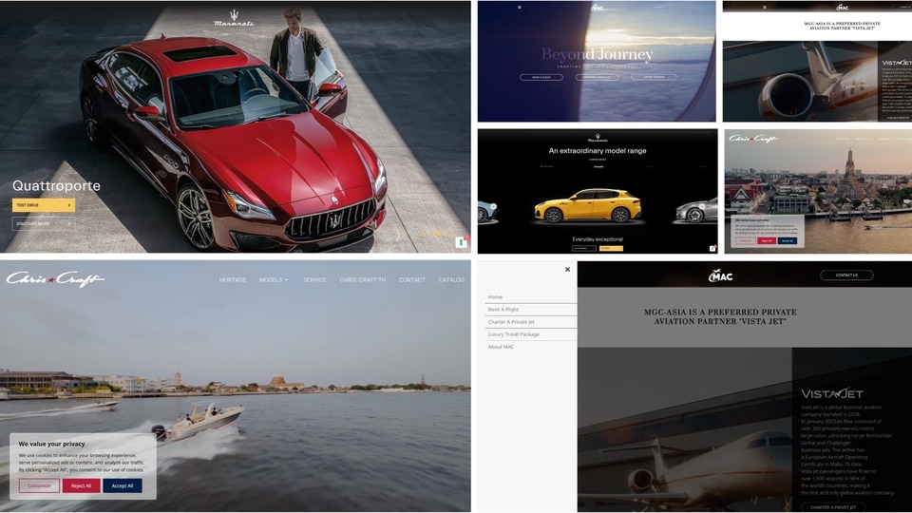Viewport: 912px width, 513px height.
Task: Click the yellow TEST DRIVE button
Action: (x=44, y=205)
